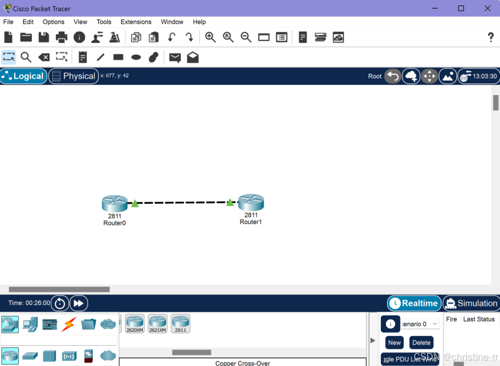Redo the last action
Viewport: 500px width, 366px height.
(190, 37)
